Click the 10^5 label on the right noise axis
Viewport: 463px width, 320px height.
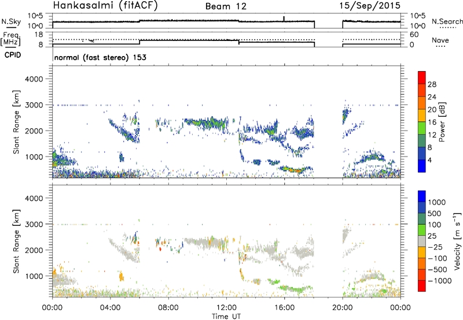point(418,16)
